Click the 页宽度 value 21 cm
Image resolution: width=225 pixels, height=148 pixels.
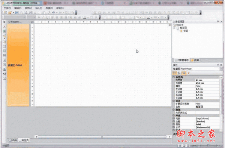207,80
